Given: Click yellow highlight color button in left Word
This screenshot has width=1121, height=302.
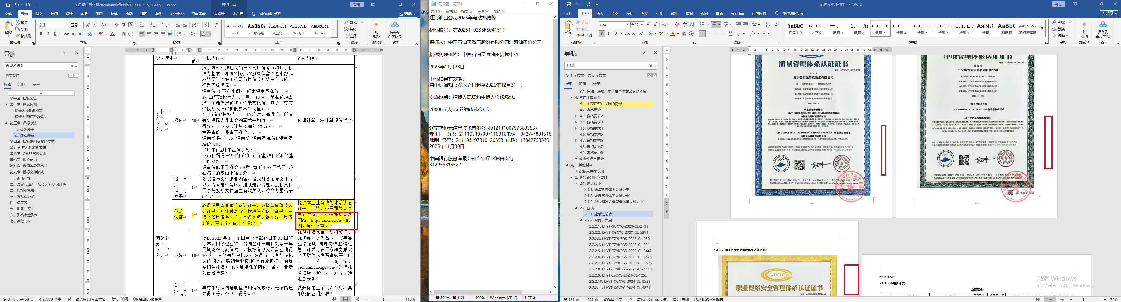Looking at the screenshot, I should (x=101, y=34).
